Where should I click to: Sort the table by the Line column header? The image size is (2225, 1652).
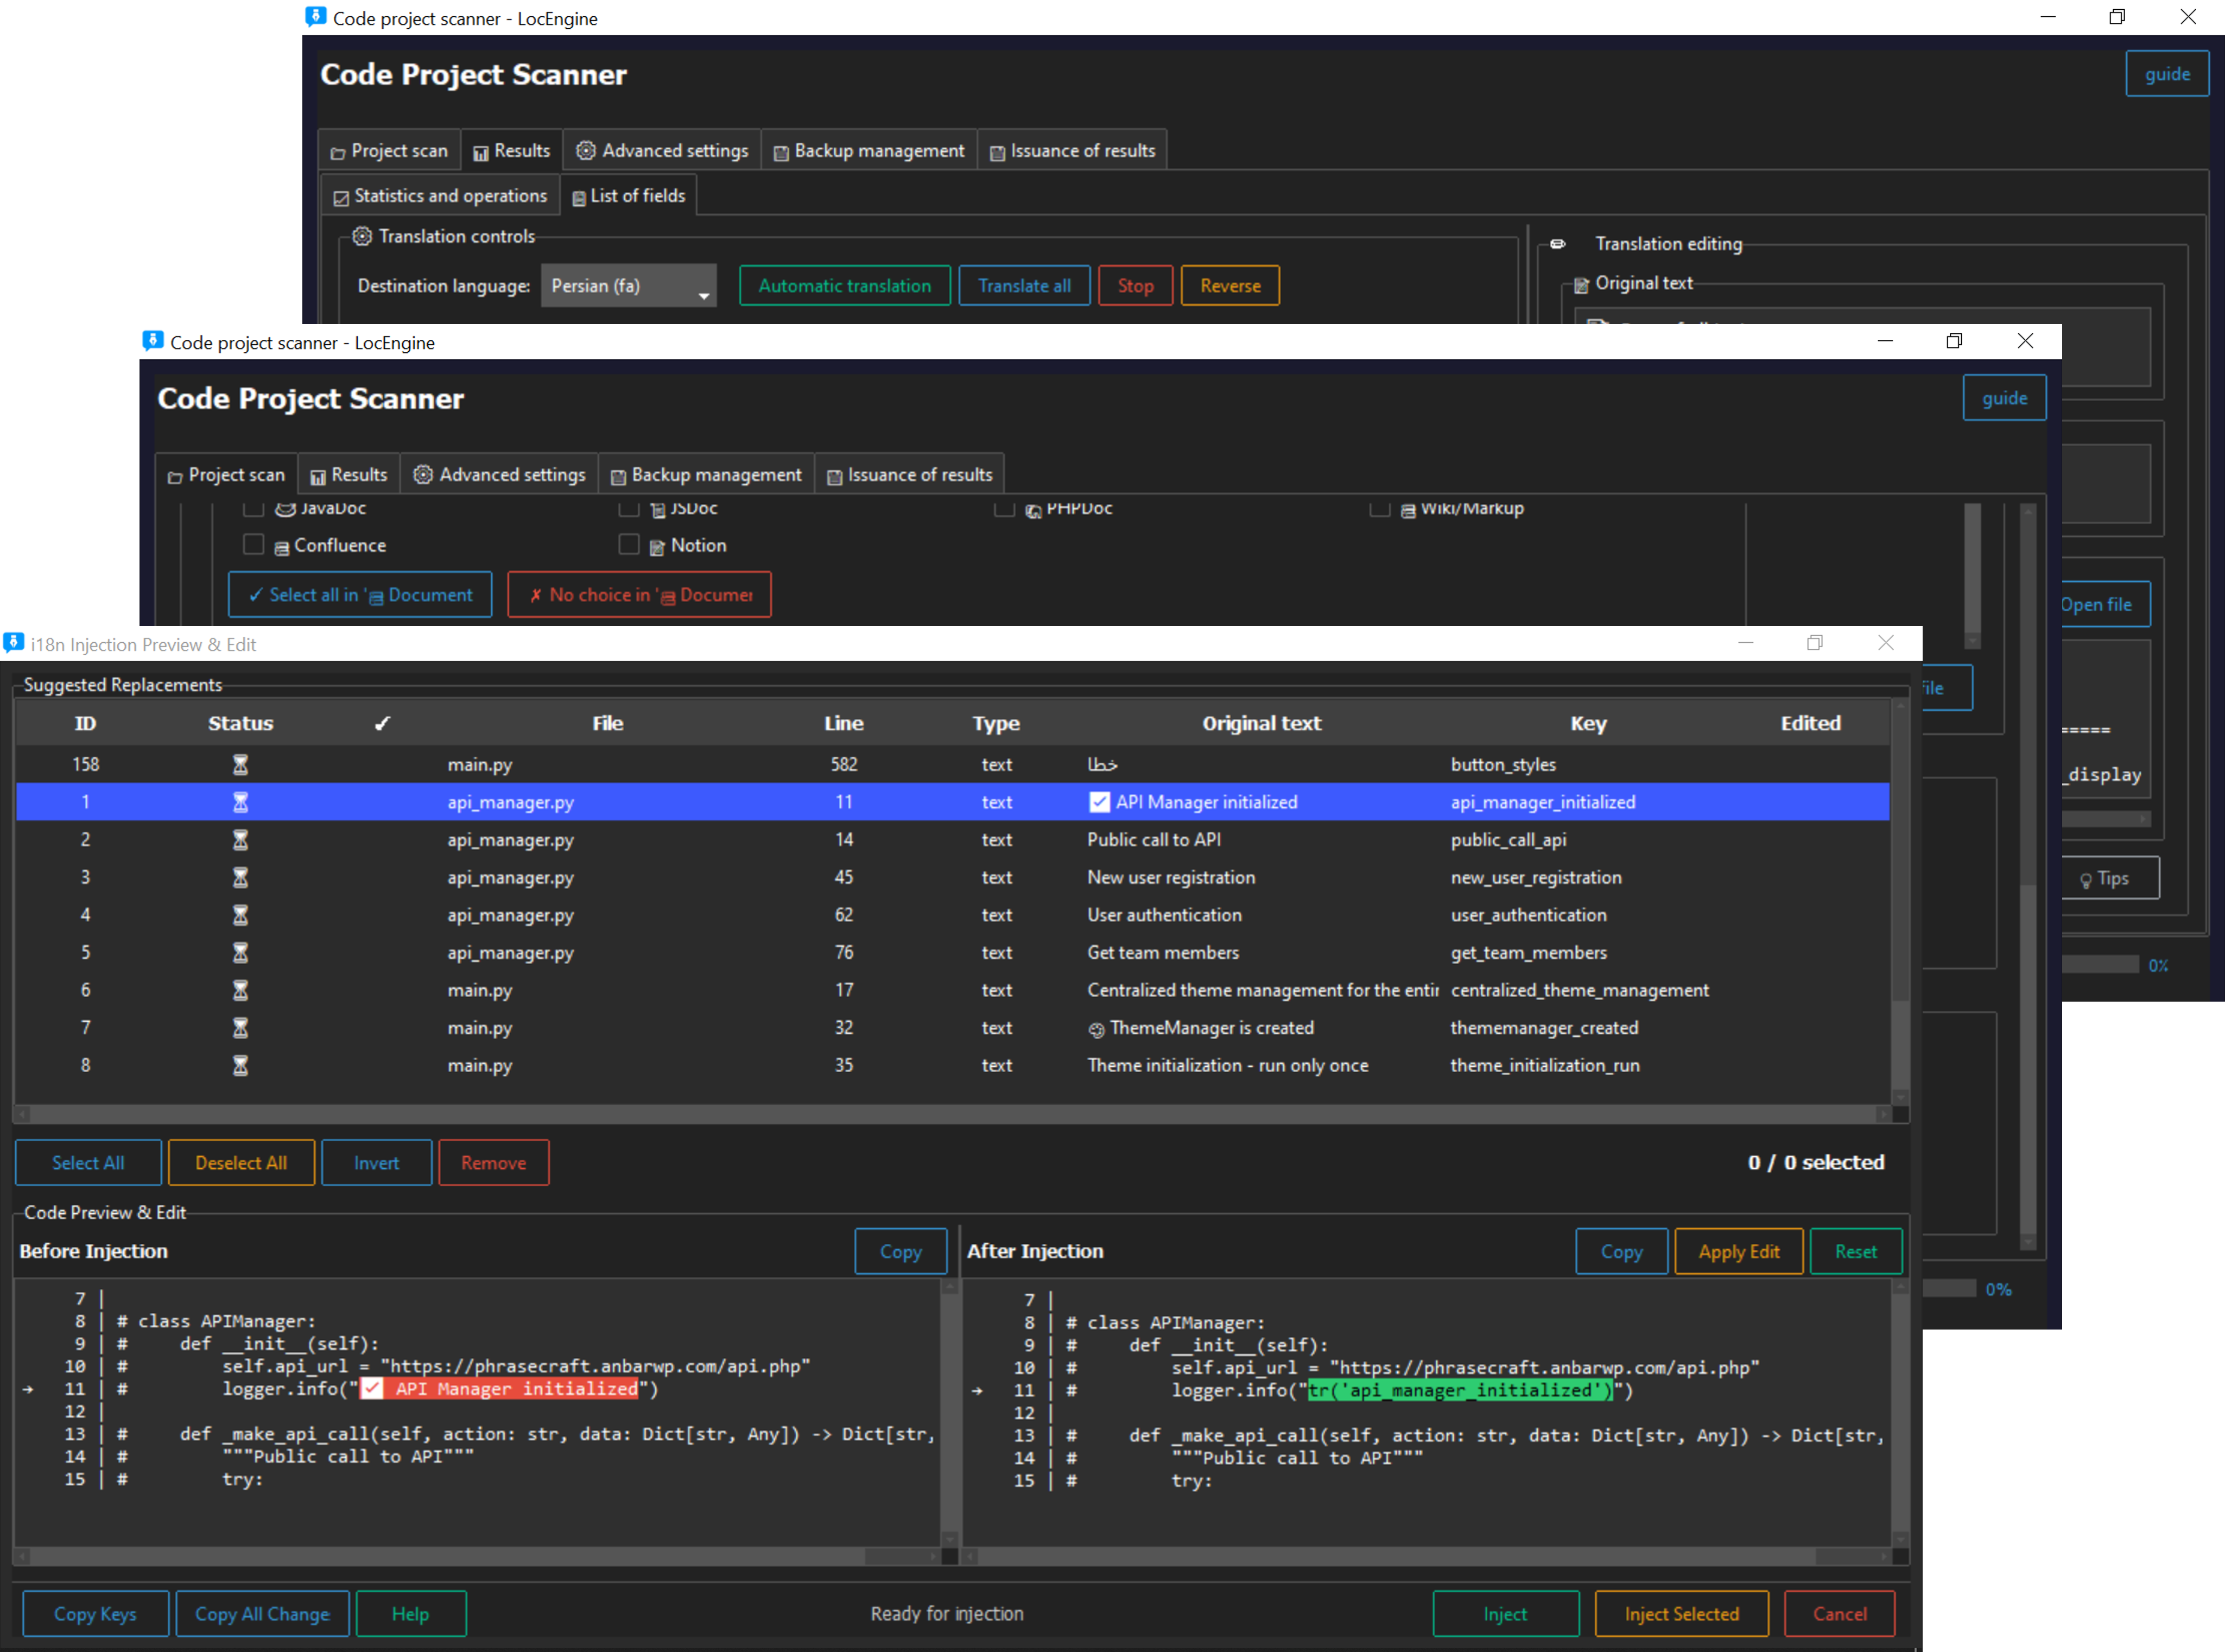(843, 723)
